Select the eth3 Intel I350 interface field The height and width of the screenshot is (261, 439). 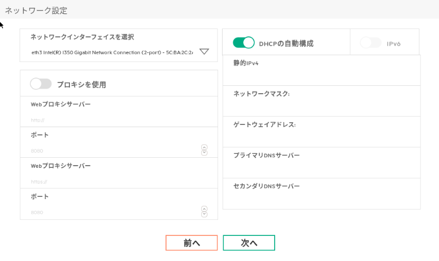click(x=112, y=52)
